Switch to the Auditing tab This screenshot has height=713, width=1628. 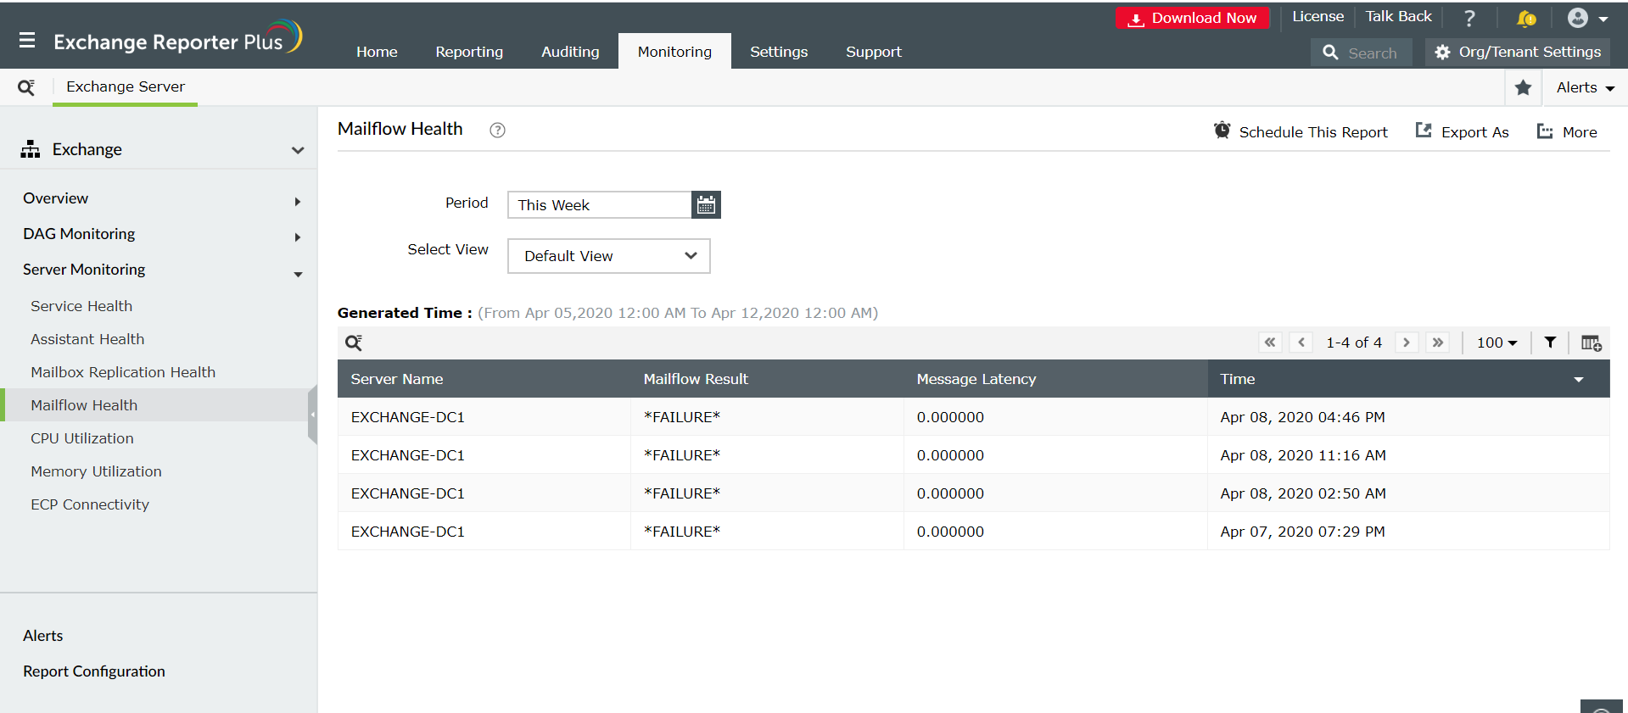coord(570,52)
